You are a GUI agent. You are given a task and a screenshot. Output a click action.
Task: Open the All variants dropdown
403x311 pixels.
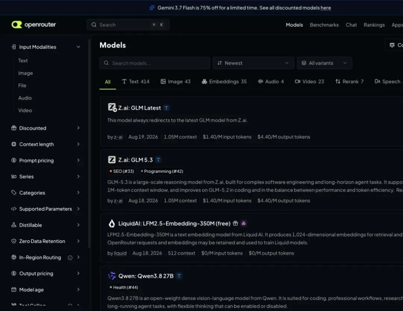(x=324, y=63)
